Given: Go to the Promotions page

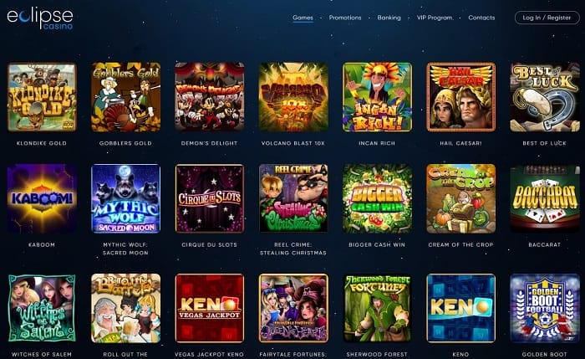Looking at the screenshot, I should pos(345,18).
